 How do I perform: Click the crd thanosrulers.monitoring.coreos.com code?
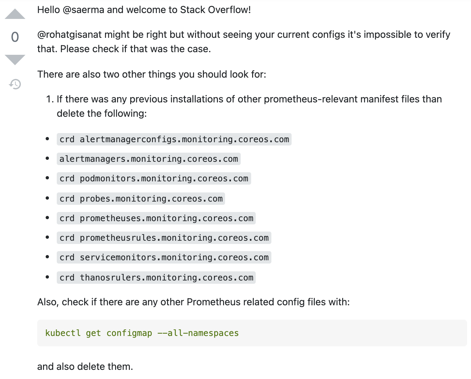click(x=156, y=278)
